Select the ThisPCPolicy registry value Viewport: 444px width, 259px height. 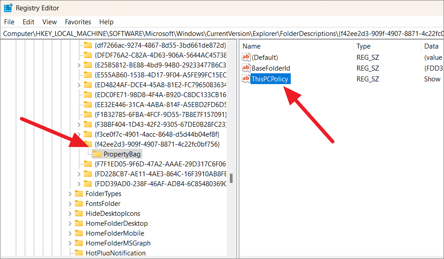(270, 79)
